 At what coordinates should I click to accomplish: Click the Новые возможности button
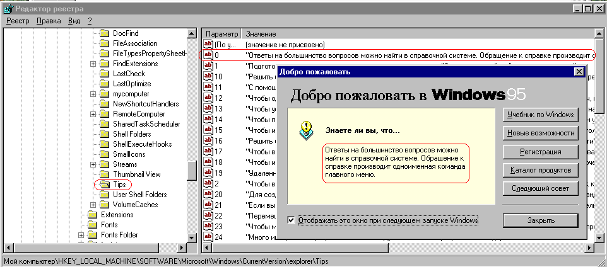tap(540, 133)
